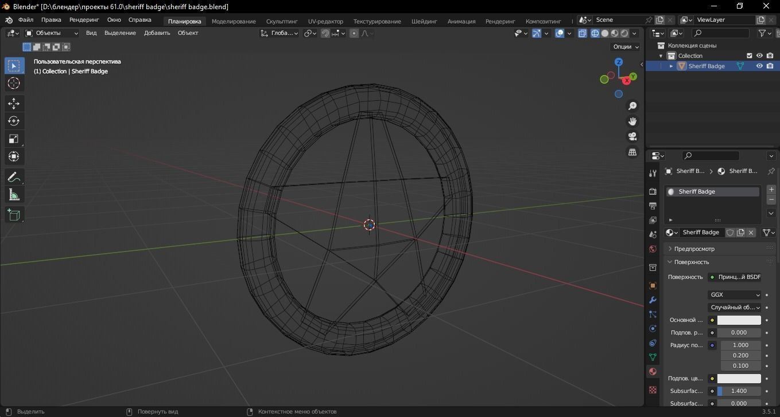The height and width of the screenshot is (417, 780).
Task: Open the Объекты mode dropdown
Action: 52,33
